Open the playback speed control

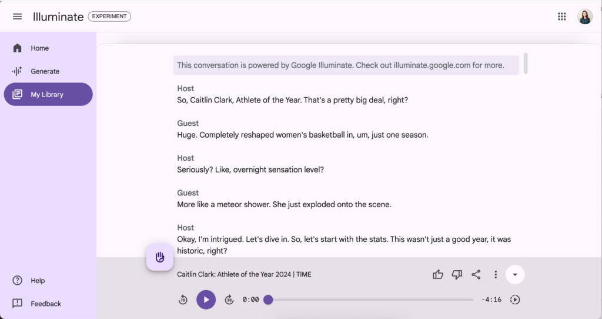point(515,300)
